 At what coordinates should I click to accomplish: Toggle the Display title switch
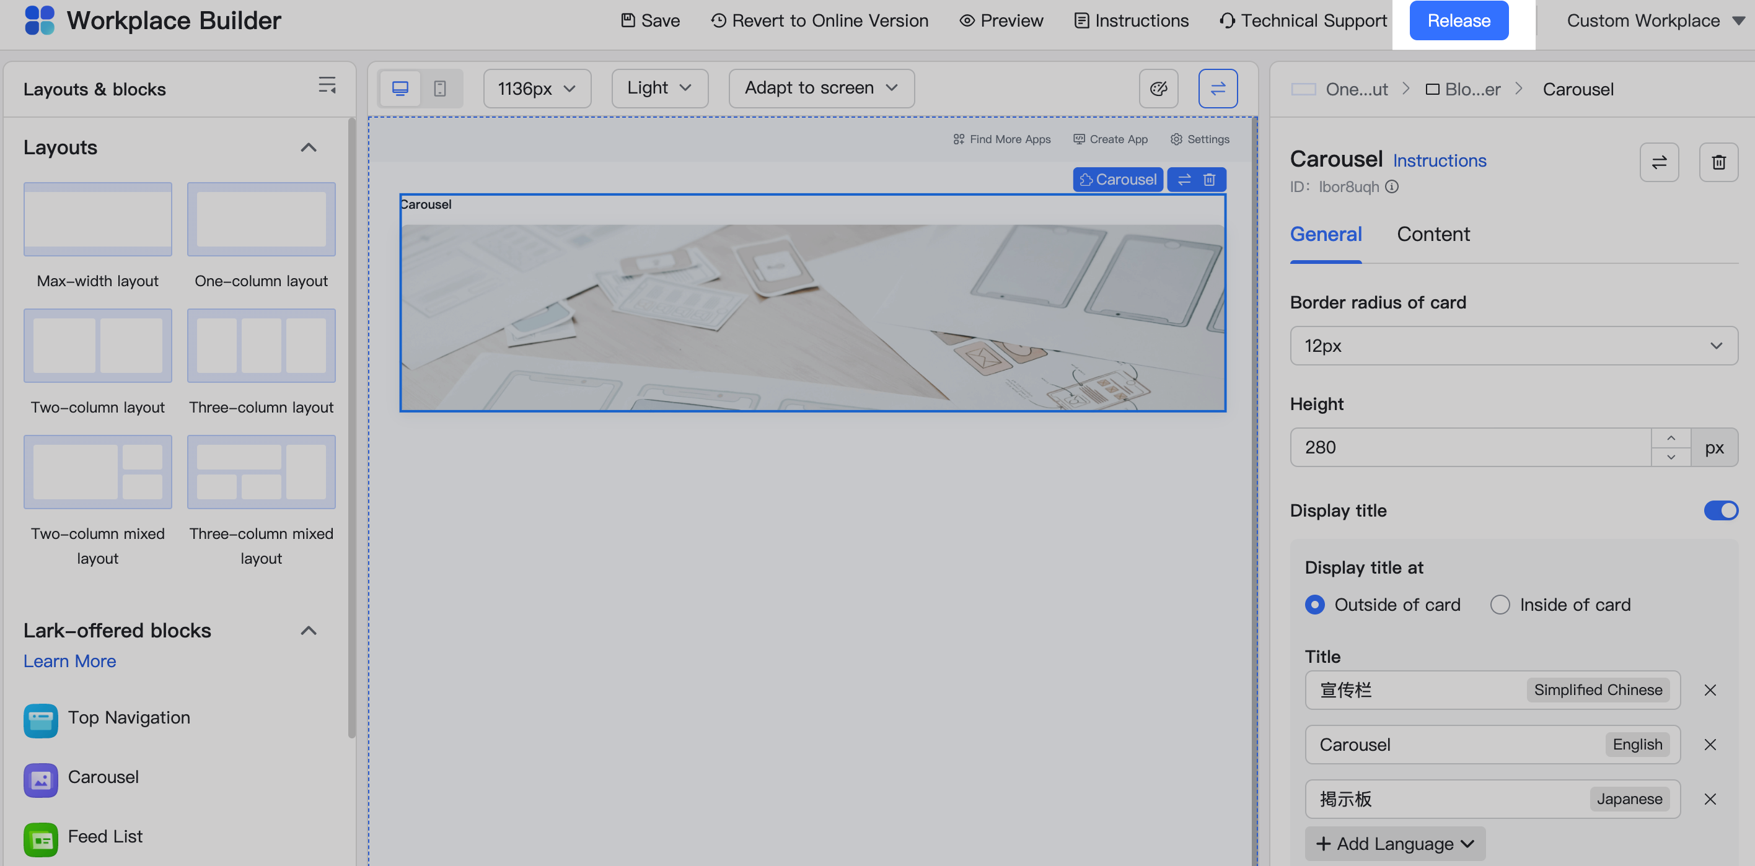tap(1720, 510)
